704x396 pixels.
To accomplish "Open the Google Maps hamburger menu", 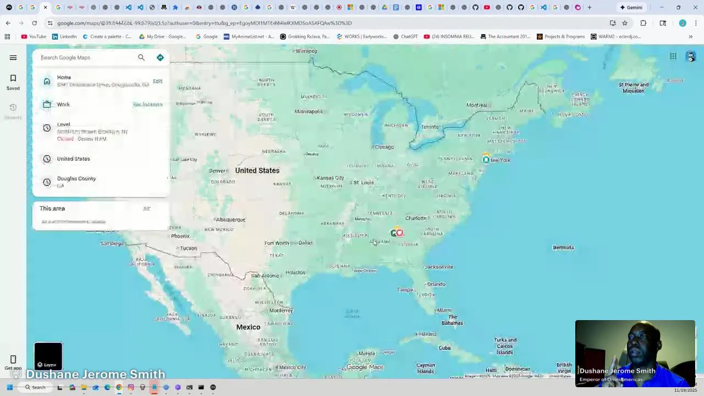I will pyautogui.click(x=13, y=57).
